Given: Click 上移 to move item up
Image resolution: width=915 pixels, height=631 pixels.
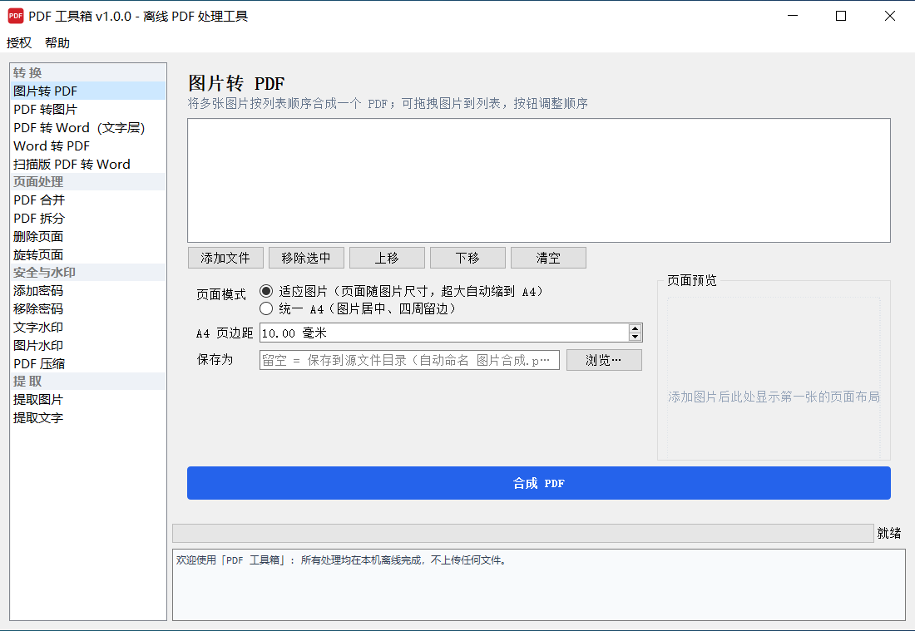Looking at the screenshot, I should click(387, 258).
